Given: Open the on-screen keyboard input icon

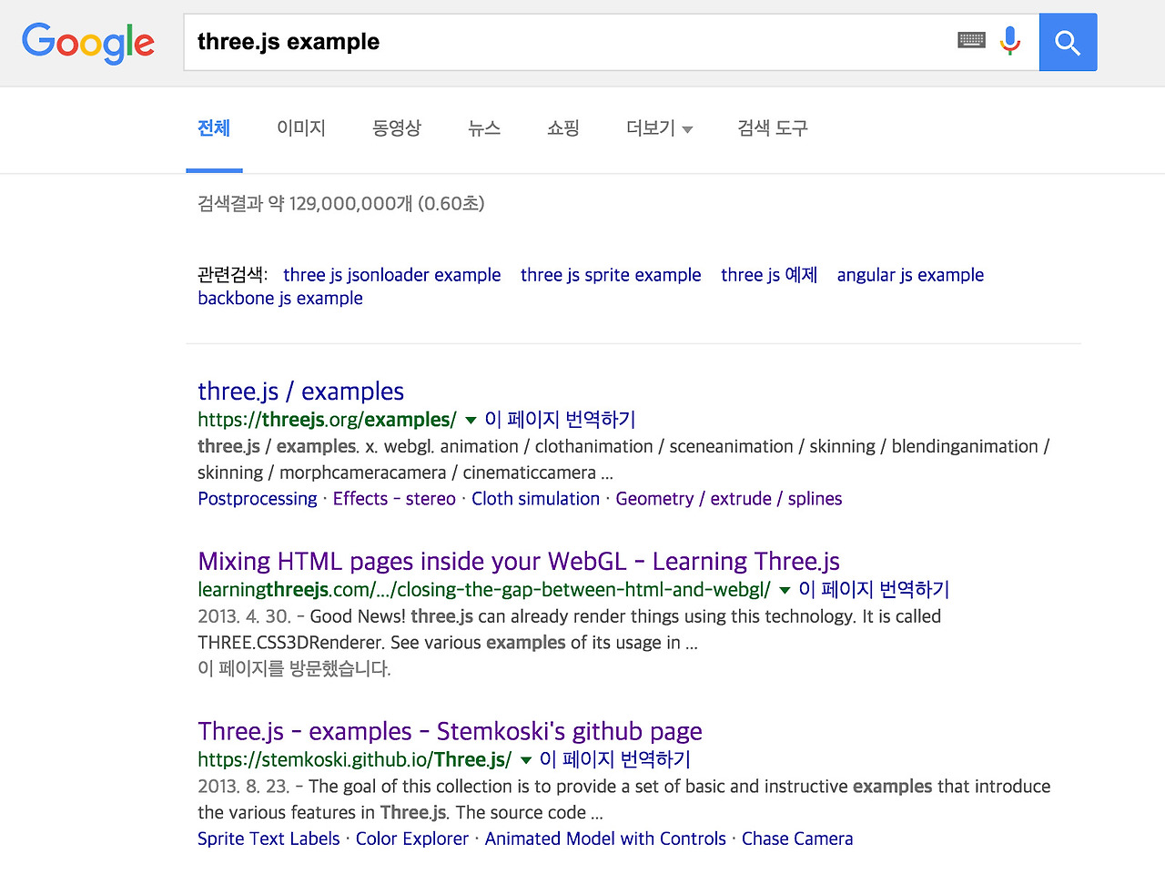Looking at the screenshot, I should [x=970, y=39].
